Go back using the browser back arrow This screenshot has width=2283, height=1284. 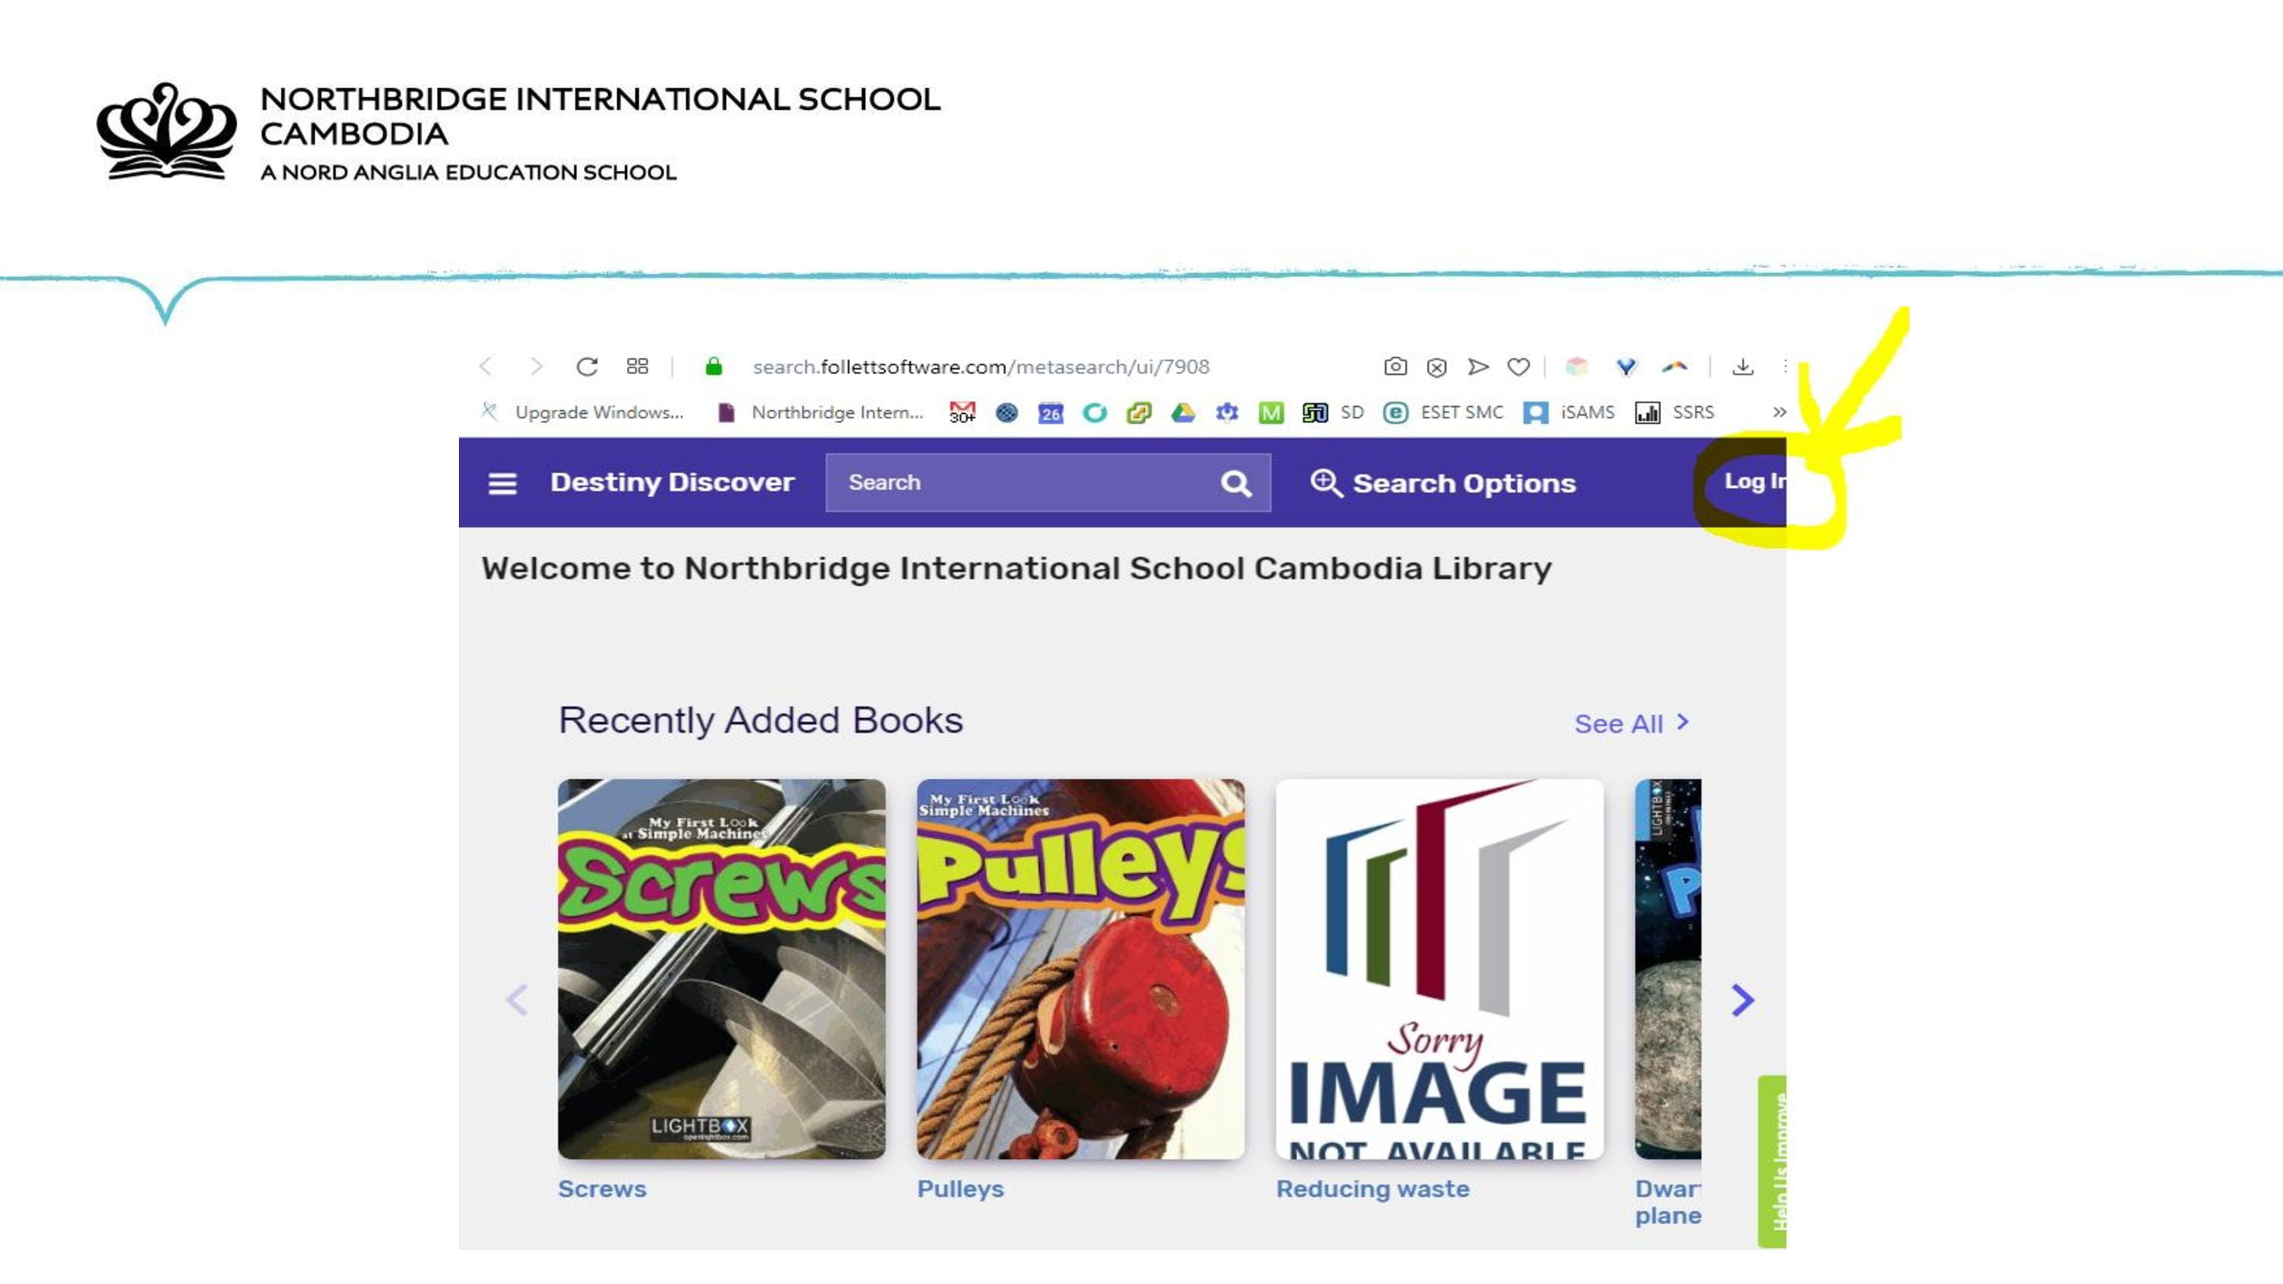pyautogui.click(x=486, y=367)
